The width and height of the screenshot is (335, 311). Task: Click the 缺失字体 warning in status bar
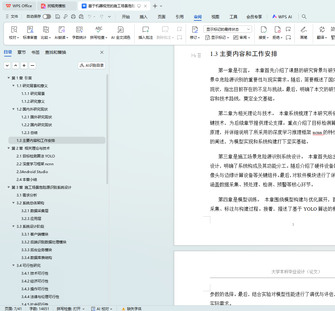[131, 309]
